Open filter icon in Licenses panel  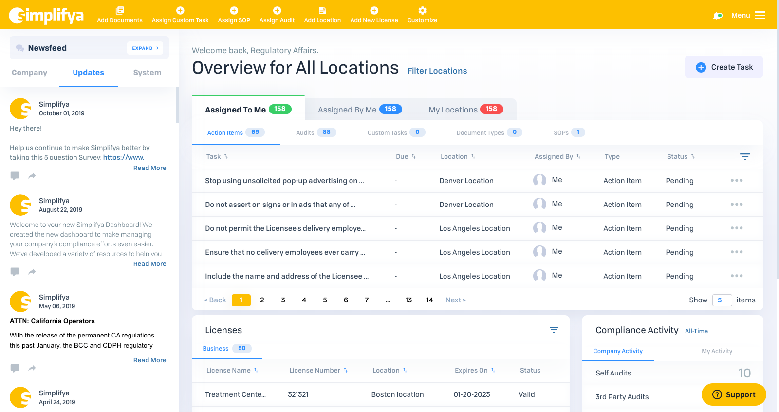point(554,330)
